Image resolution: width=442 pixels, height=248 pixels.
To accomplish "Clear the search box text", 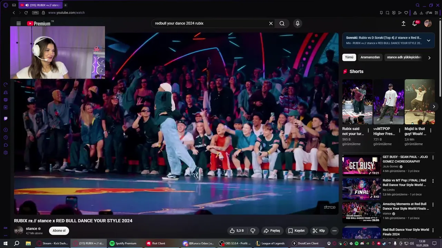I will coord(271,23).
